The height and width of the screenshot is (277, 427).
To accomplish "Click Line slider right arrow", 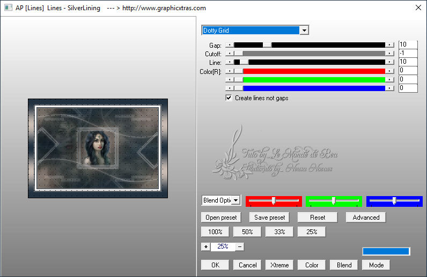I will tap(389, 62).
